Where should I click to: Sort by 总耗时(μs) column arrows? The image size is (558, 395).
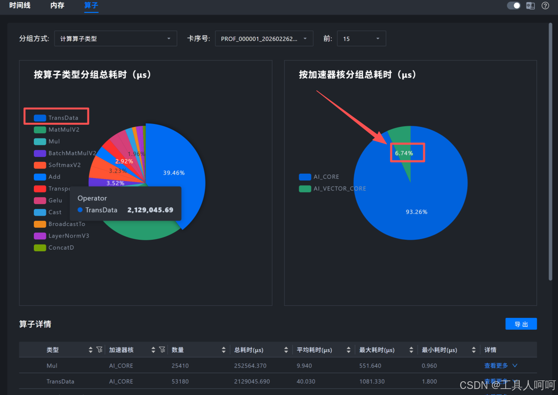click(286, 350)
